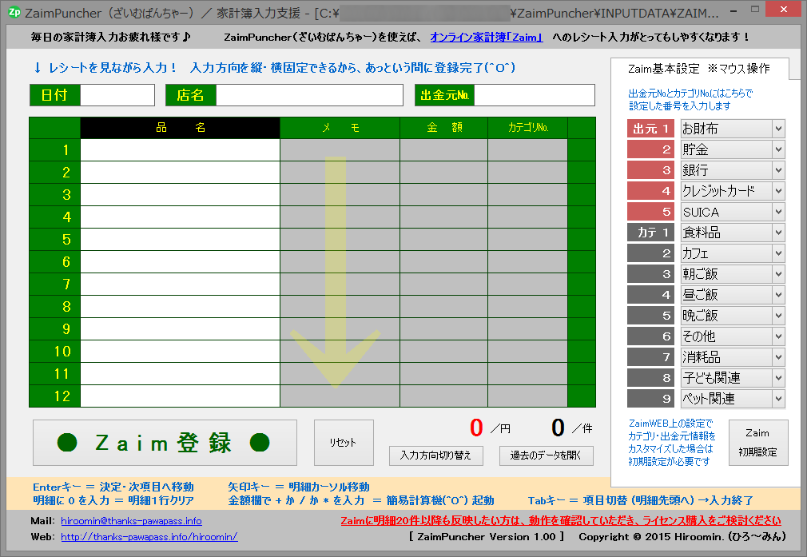Select the Zaim基本設定 tab panel
This screenshot has width=807, height=557.
[699, 69]
